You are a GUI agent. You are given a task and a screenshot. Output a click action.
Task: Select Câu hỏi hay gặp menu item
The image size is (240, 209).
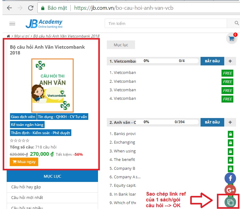[x=52, y=187]
